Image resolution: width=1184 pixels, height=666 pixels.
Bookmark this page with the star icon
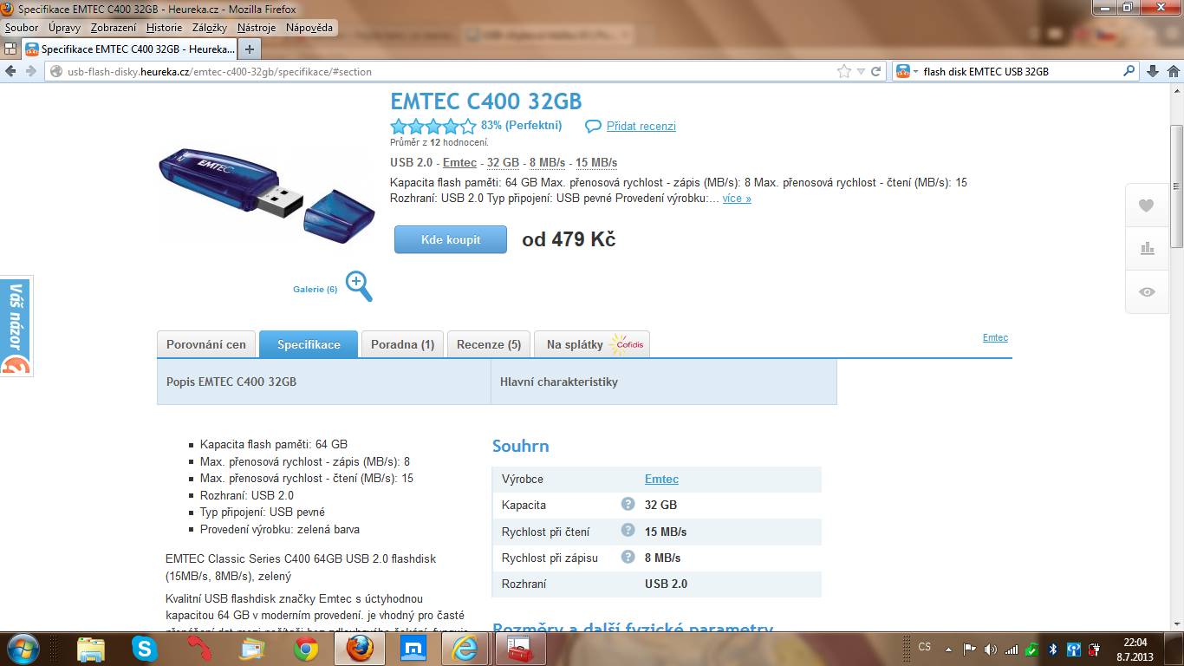[x=844, y=71]
